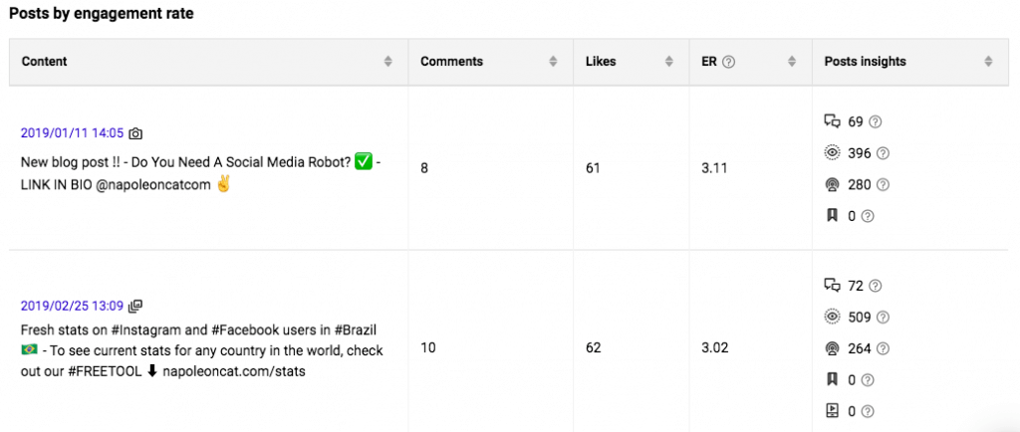The height and width of the screenshot is (432, 1020).
Task: Click the help icon beside second post's video views
Action: coord(868,410)
